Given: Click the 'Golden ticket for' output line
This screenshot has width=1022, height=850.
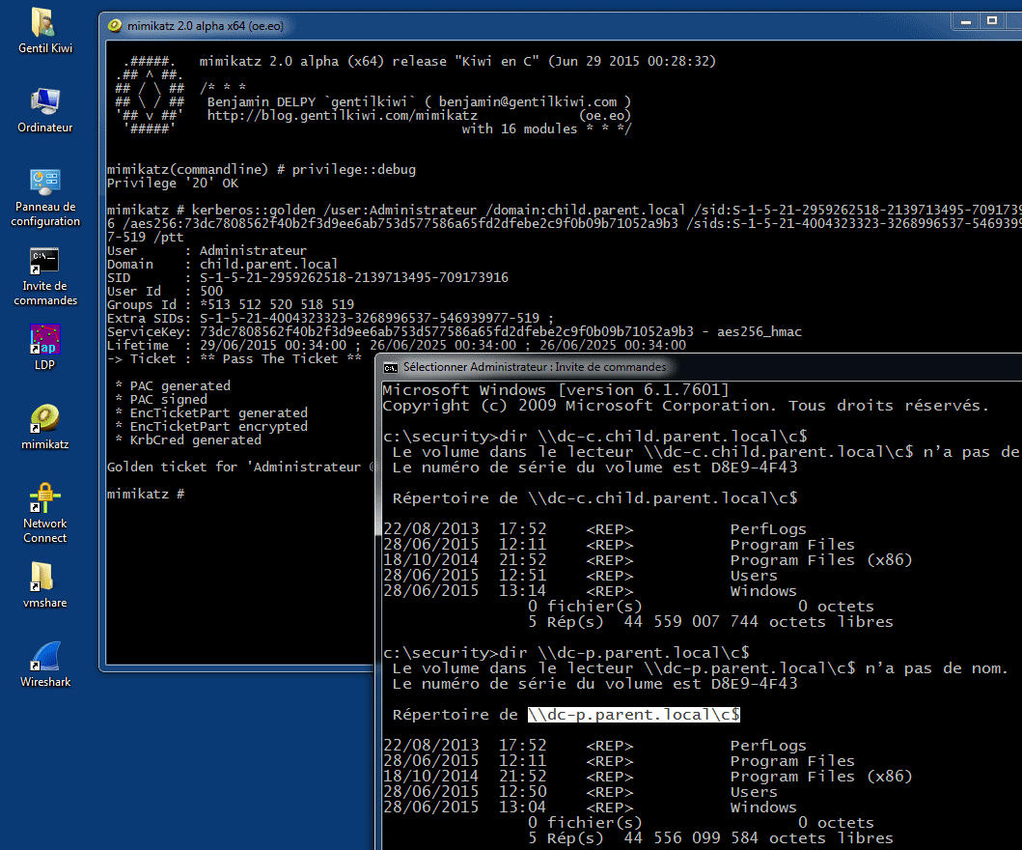Looking at the screenshot, I should pos(240,467).
